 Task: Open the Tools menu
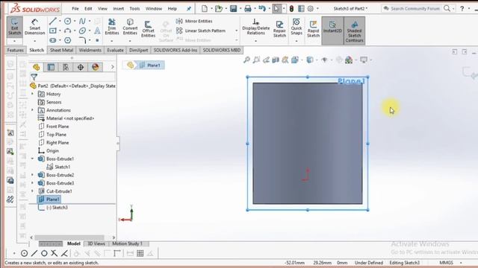(134, 8)
